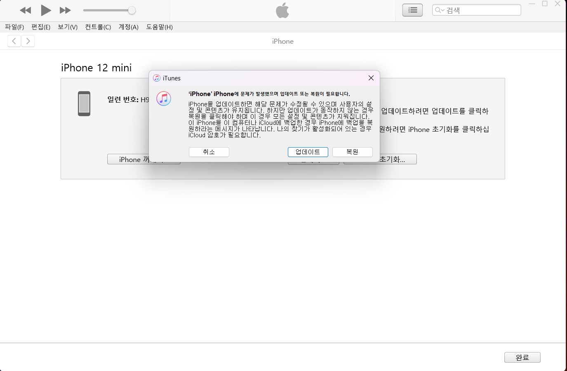The image size is (567, 371).
Task: Click the 완료 button
Action: pyautogui.click(x=522, y=357)
